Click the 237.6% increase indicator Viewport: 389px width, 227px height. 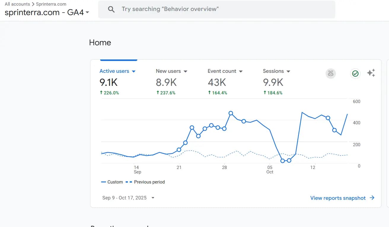(166, 93)
